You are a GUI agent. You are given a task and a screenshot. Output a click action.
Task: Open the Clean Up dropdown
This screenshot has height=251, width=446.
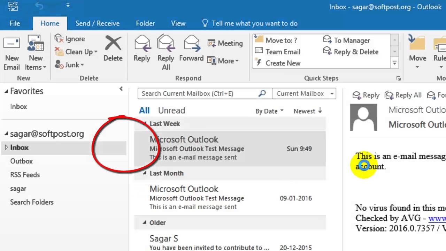click(95, 52)
